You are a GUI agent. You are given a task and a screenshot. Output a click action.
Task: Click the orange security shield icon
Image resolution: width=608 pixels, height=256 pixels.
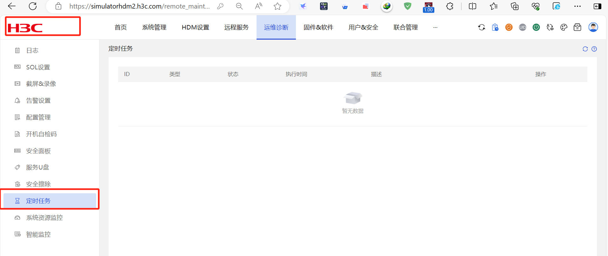click(509, 28)
